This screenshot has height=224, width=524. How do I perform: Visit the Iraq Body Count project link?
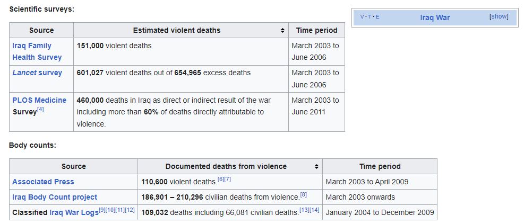pos(55,197)
